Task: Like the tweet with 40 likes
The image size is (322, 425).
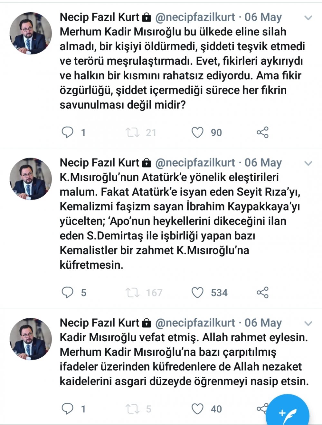Action: [197, 409]
